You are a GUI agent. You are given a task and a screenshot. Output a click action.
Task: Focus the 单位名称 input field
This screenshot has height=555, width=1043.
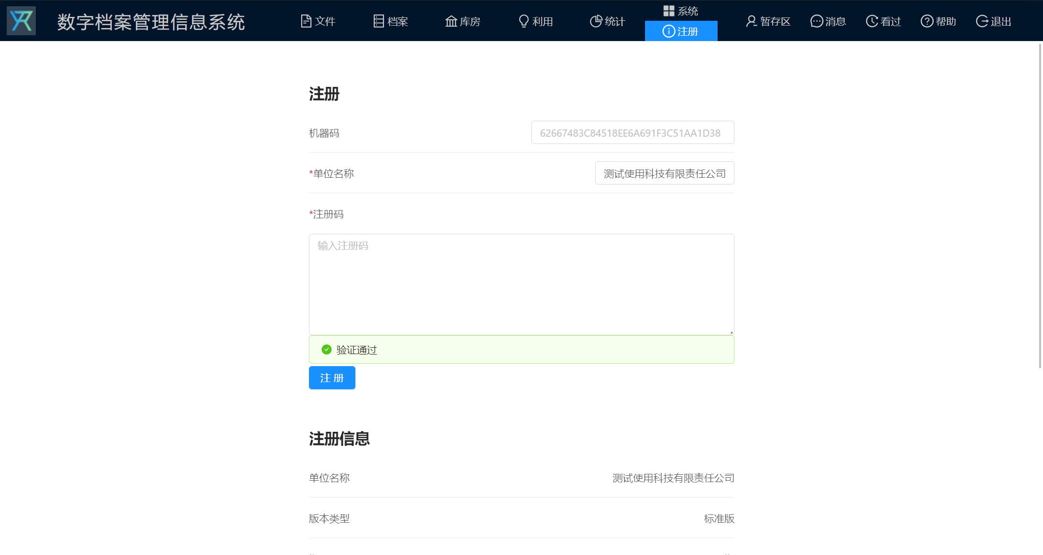click(664, 173)
